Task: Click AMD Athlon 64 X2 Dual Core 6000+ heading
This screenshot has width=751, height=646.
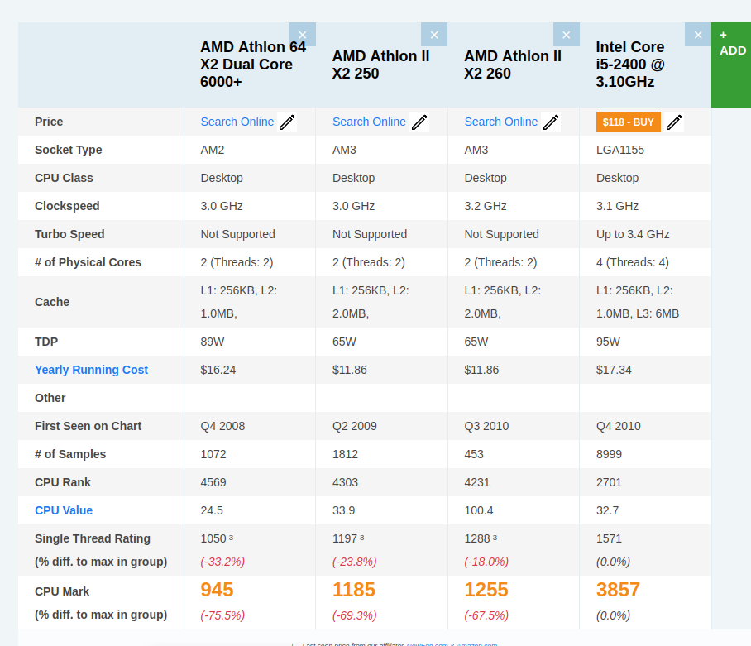Action: pos(253,65)
